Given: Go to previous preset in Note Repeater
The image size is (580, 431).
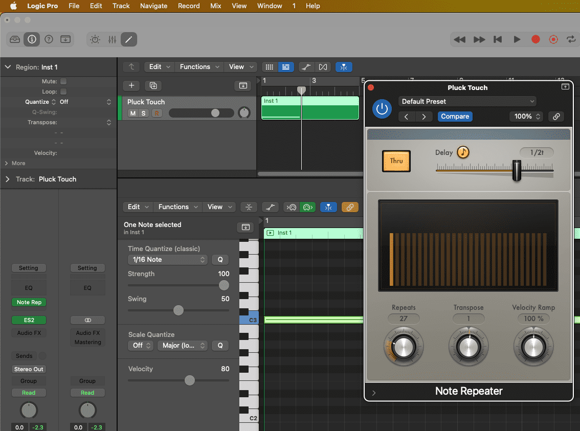Looking at the screenshot, I should click(x=406, y=117).
